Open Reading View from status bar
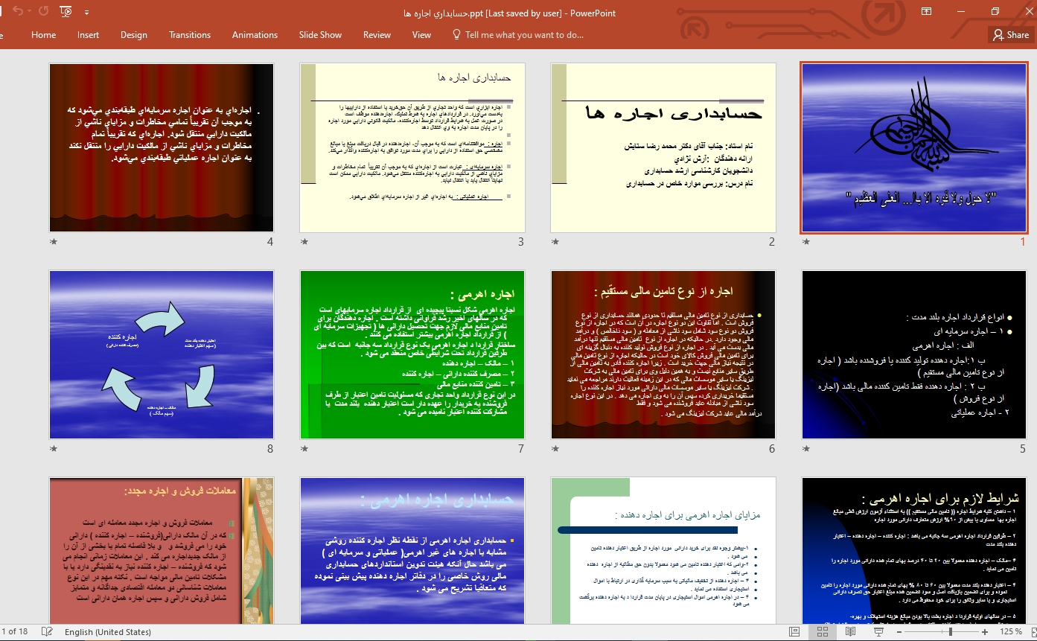Screen dimensions: 1037x641 tap(851, 632)
